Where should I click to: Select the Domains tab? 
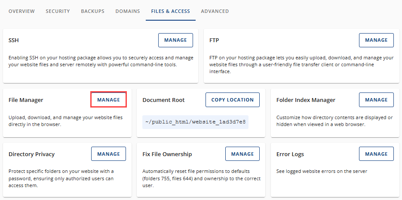pyautogui.click(x=128, y=11)
